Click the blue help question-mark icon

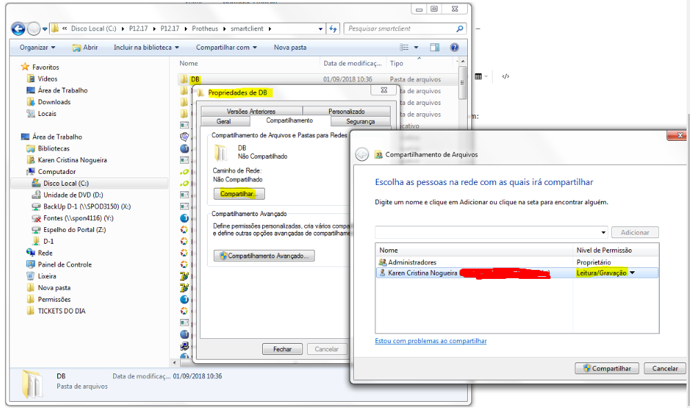point(454,47)
